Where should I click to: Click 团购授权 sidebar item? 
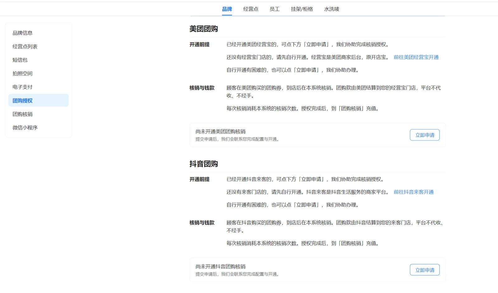point(39,100)
